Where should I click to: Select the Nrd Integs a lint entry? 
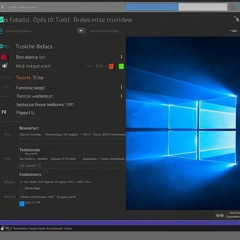coord(33,66)
